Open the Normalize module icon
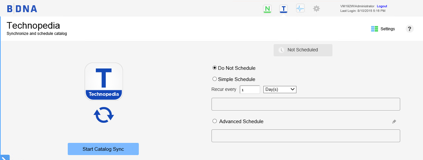Viewport: 423px width, 160px height. [x=267, y=9]
